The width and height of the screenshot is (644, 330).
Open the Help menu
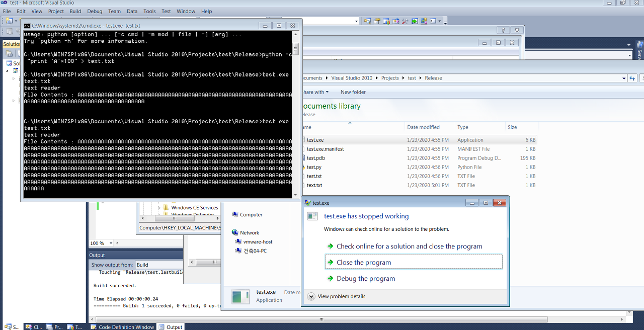pos(206,11)
